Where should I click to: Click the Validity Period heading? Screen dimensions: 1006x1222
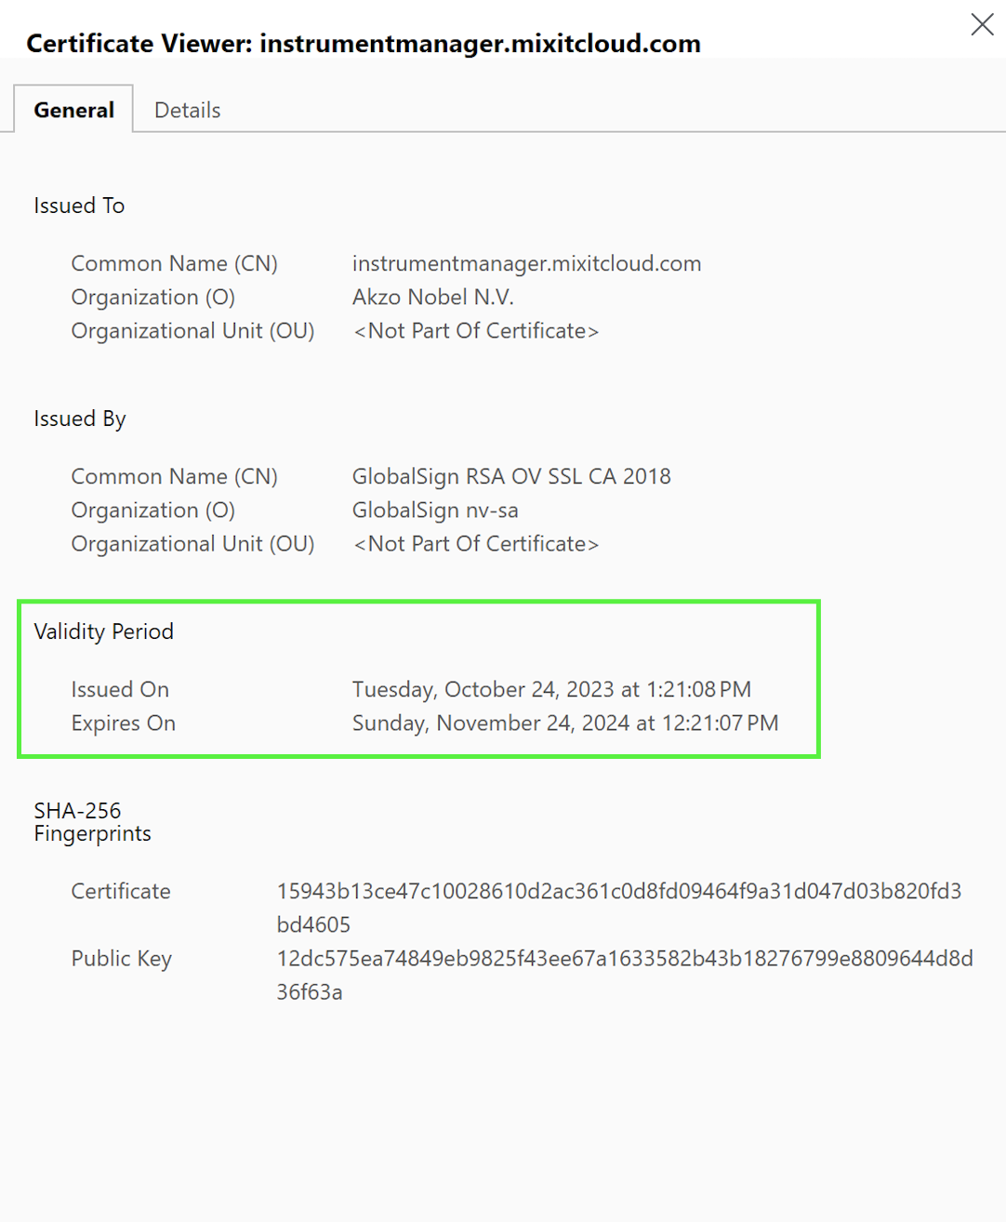(x=103, y=631)
